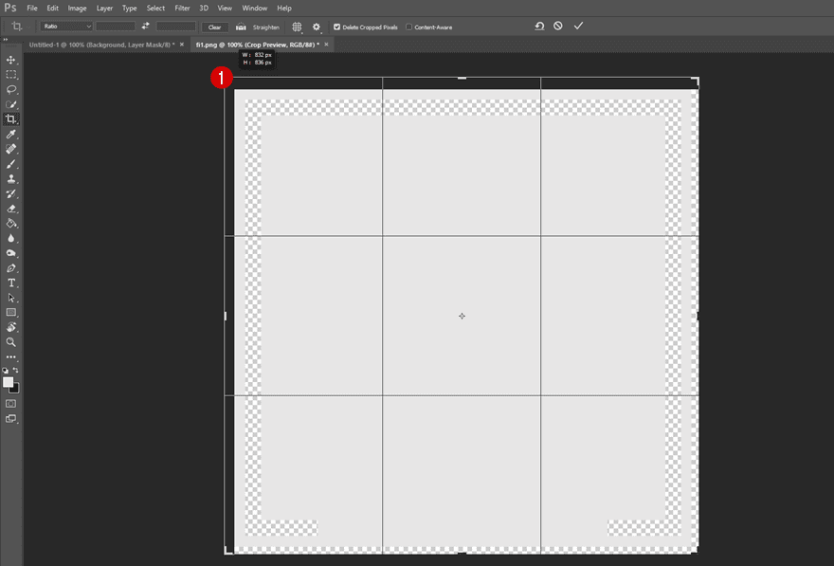The image size is (834, 566).
Task: Select the History Brush tool
Action: tap(10, 193)
